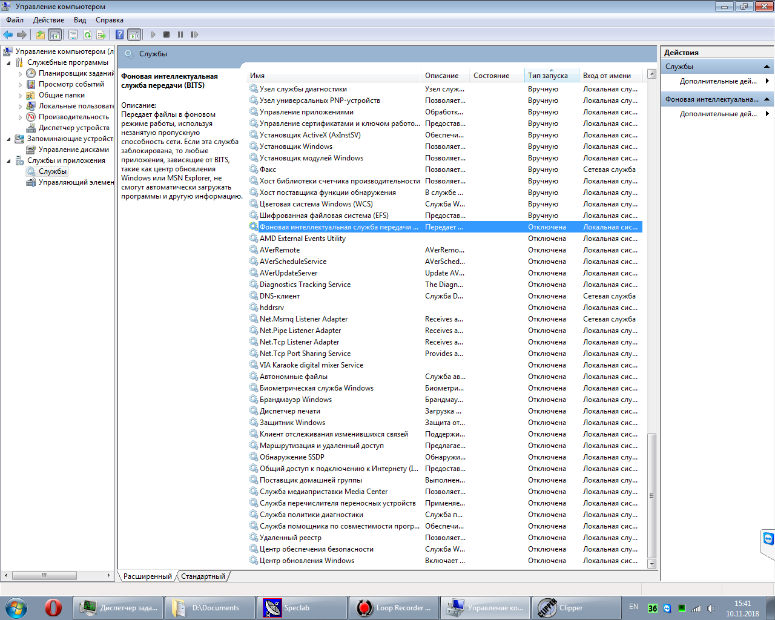Open Дополнительные действия submenu under Службы
Screen dimensions: 775x620
[x=718, y=81]
